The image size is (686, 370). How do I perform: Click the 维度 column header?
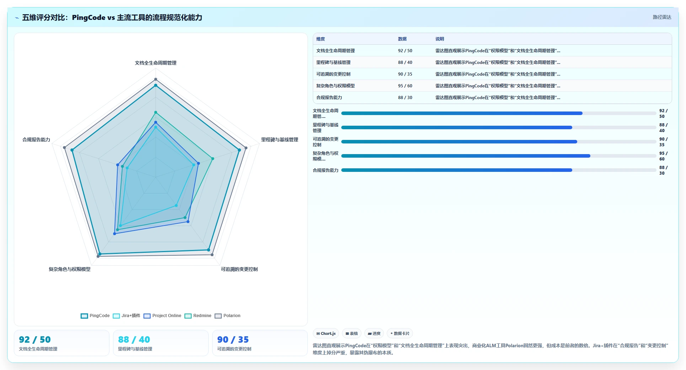tap(321, 39)
